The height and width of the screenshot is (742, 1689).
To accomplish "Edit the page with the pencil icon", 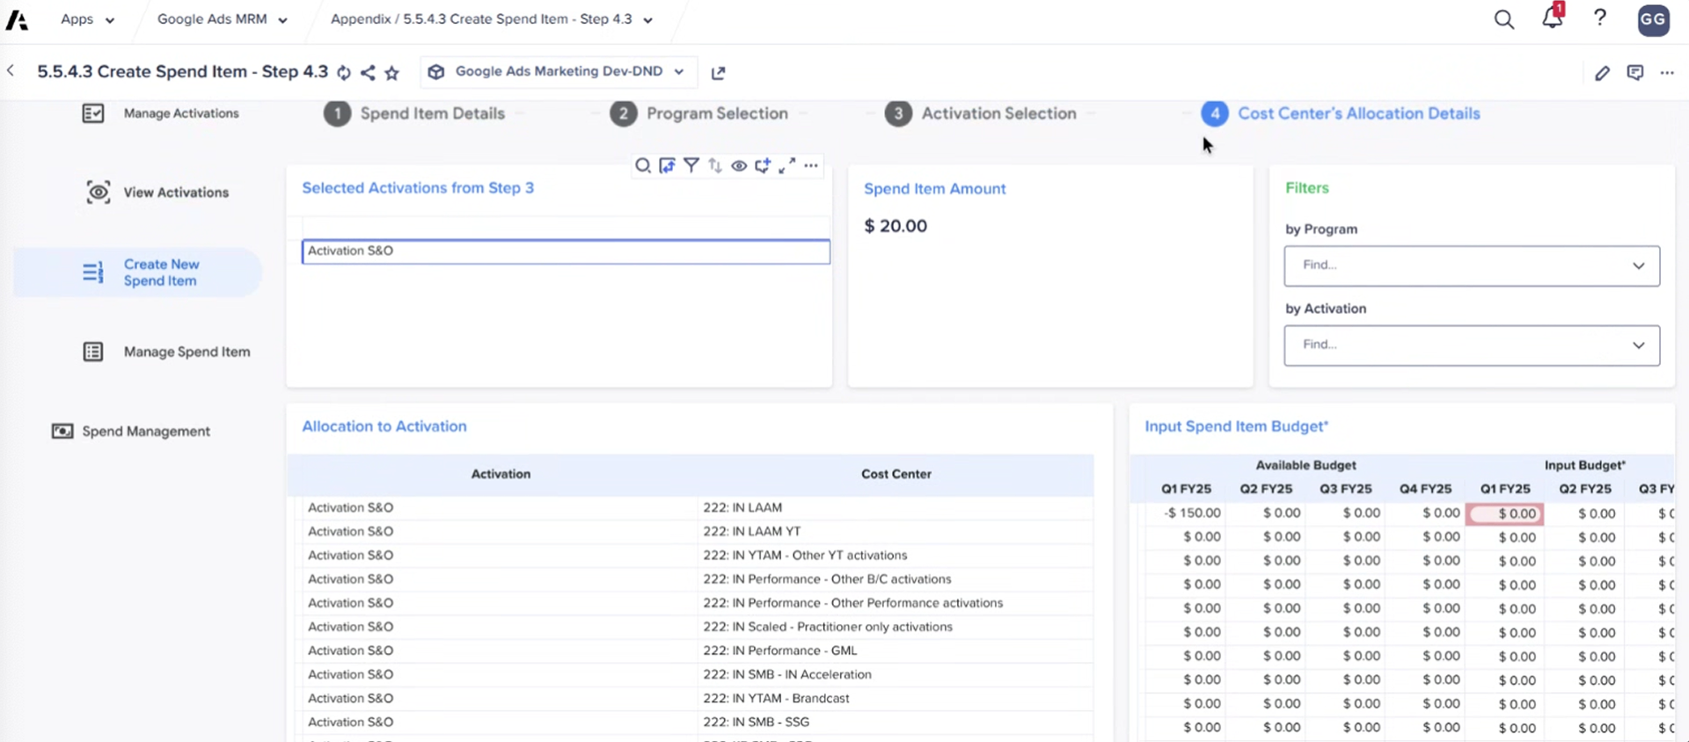I will click(x=1602, y=73).
